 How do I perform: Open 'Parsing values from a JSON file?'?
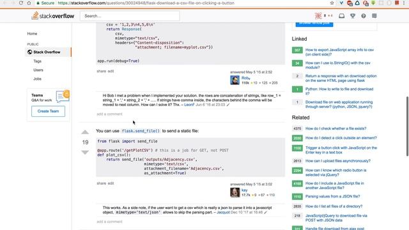pyautogui.click(x=332, y=196)
